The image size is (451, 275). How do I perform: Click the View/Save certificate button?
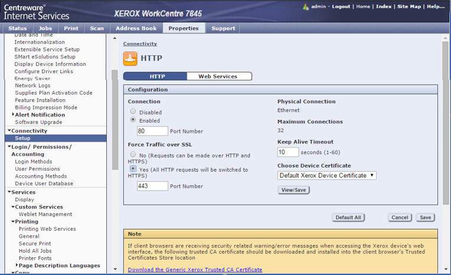pyautogui.click(x=293, y=190)
